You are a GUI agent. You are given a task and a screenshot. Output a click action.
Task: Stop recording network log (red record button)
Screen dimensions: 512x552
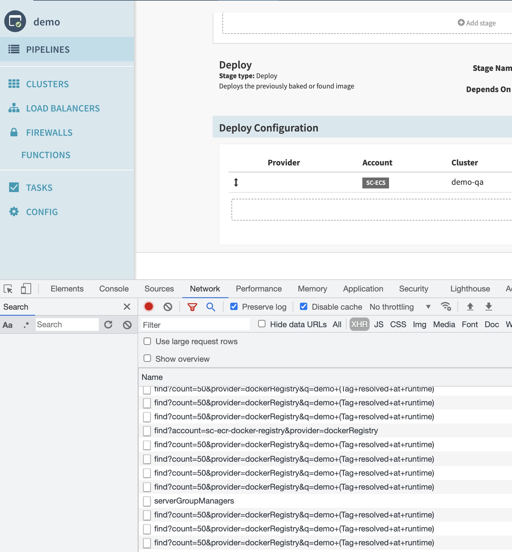[148, 307]
